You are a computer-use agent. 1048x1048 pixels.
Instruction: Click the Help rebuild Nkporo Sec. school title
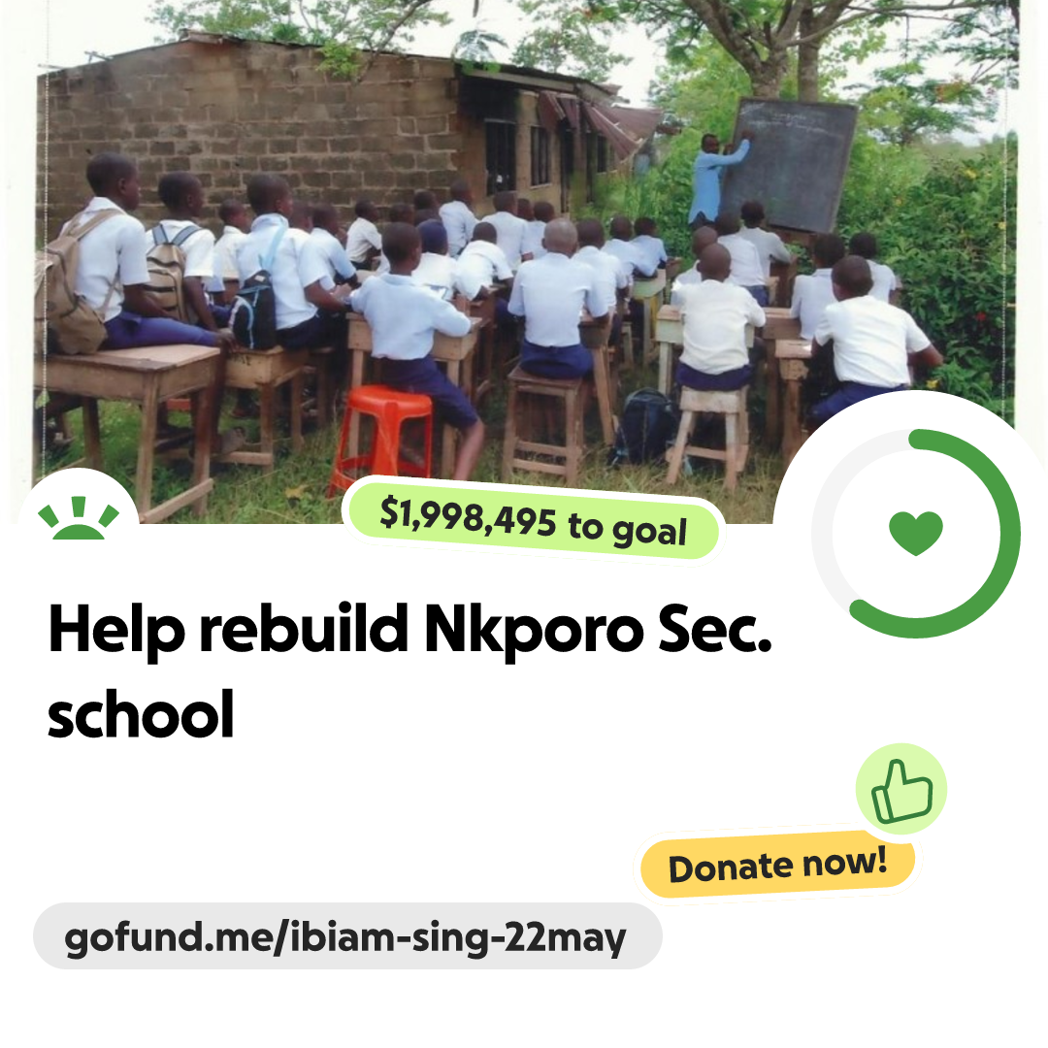(x=409, y=671)
